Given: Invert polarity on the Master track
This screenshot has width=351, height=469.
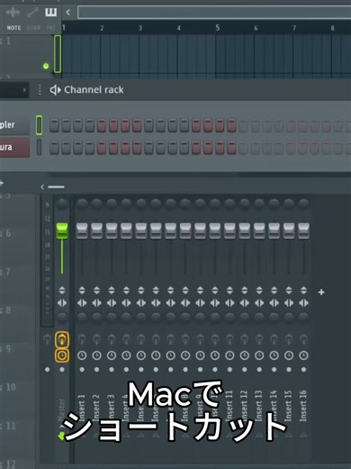Looking at the screenshot, I should tap(62, 290).
